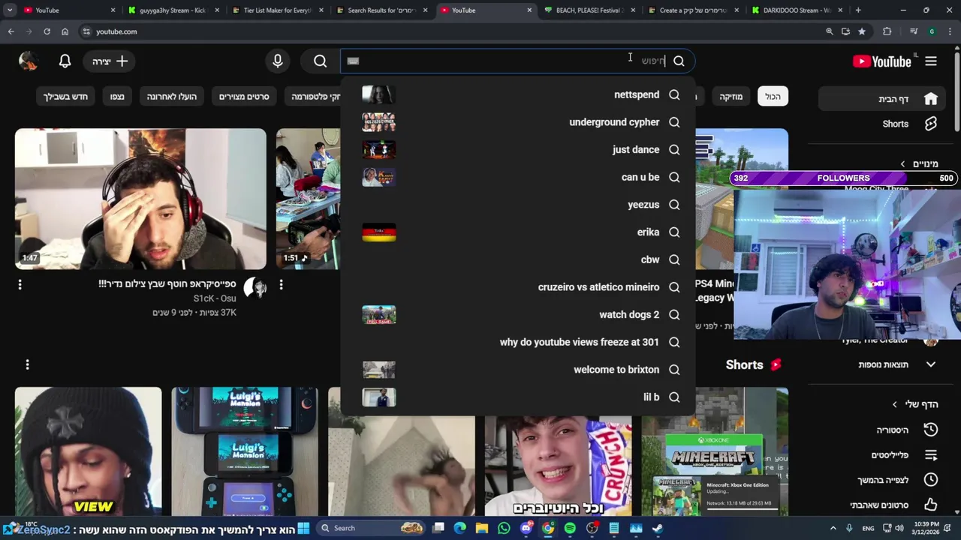Go to Chrome home button
Screen dimensions: 961x540
click(x=65, y=31)
